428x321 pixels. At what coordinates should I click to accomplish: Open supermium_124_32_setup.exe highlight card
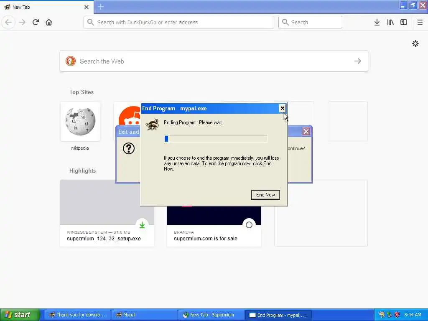tap(107, 213)
